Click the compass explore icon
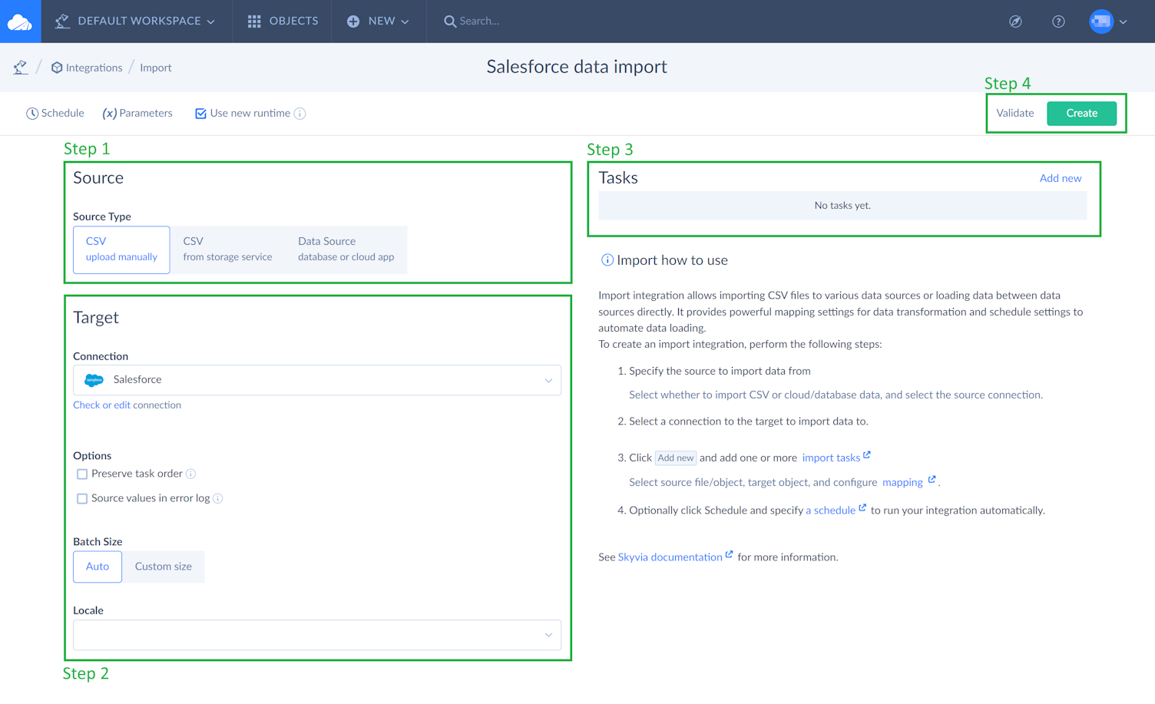Viewport: 1155px width, 704px height. point(1015,21)
